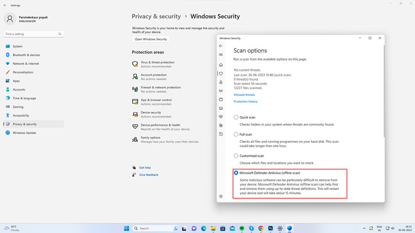This screenshot has width=415, height=233.
Task: Open Account protection area in Settings
Action: coord(149,77)
